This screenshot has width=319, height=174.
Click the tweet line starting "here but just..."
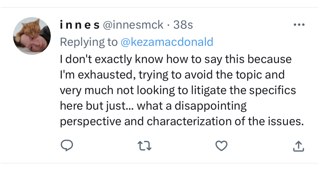click(x=153, y=106)
